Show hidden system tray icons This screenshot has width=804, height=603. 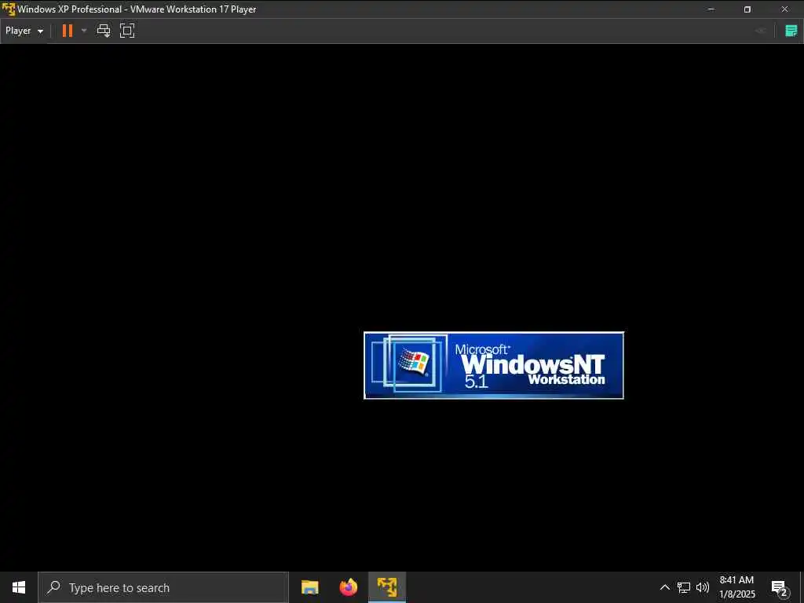pos(664,587)
